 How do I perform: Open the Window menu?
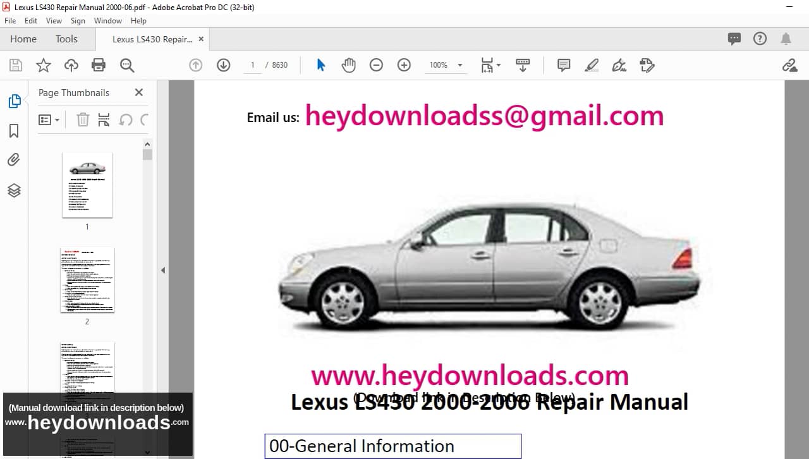[x=108, y=21]
